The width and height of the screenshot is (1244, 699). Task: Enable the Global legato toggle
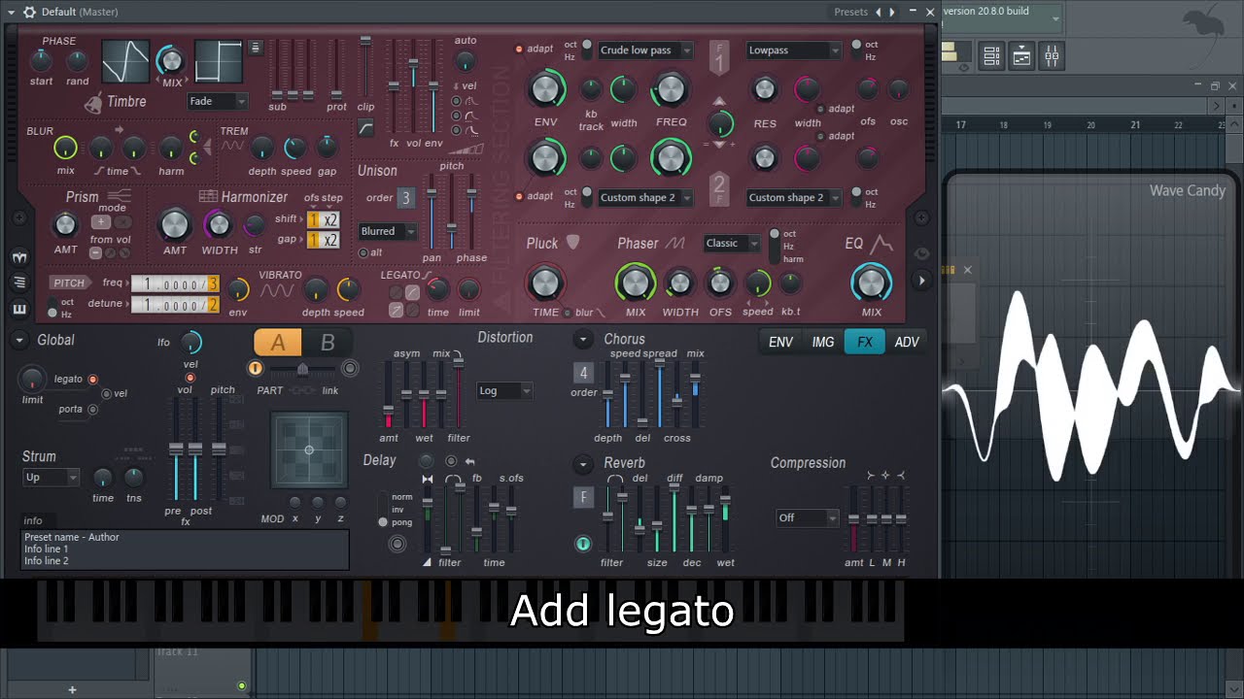tap(93, 379)
